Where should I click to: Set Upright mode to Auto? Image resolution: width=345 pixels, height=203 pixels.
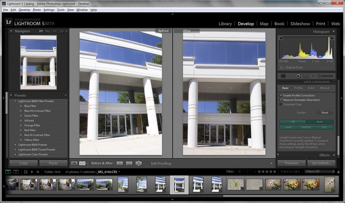point(320,122)
